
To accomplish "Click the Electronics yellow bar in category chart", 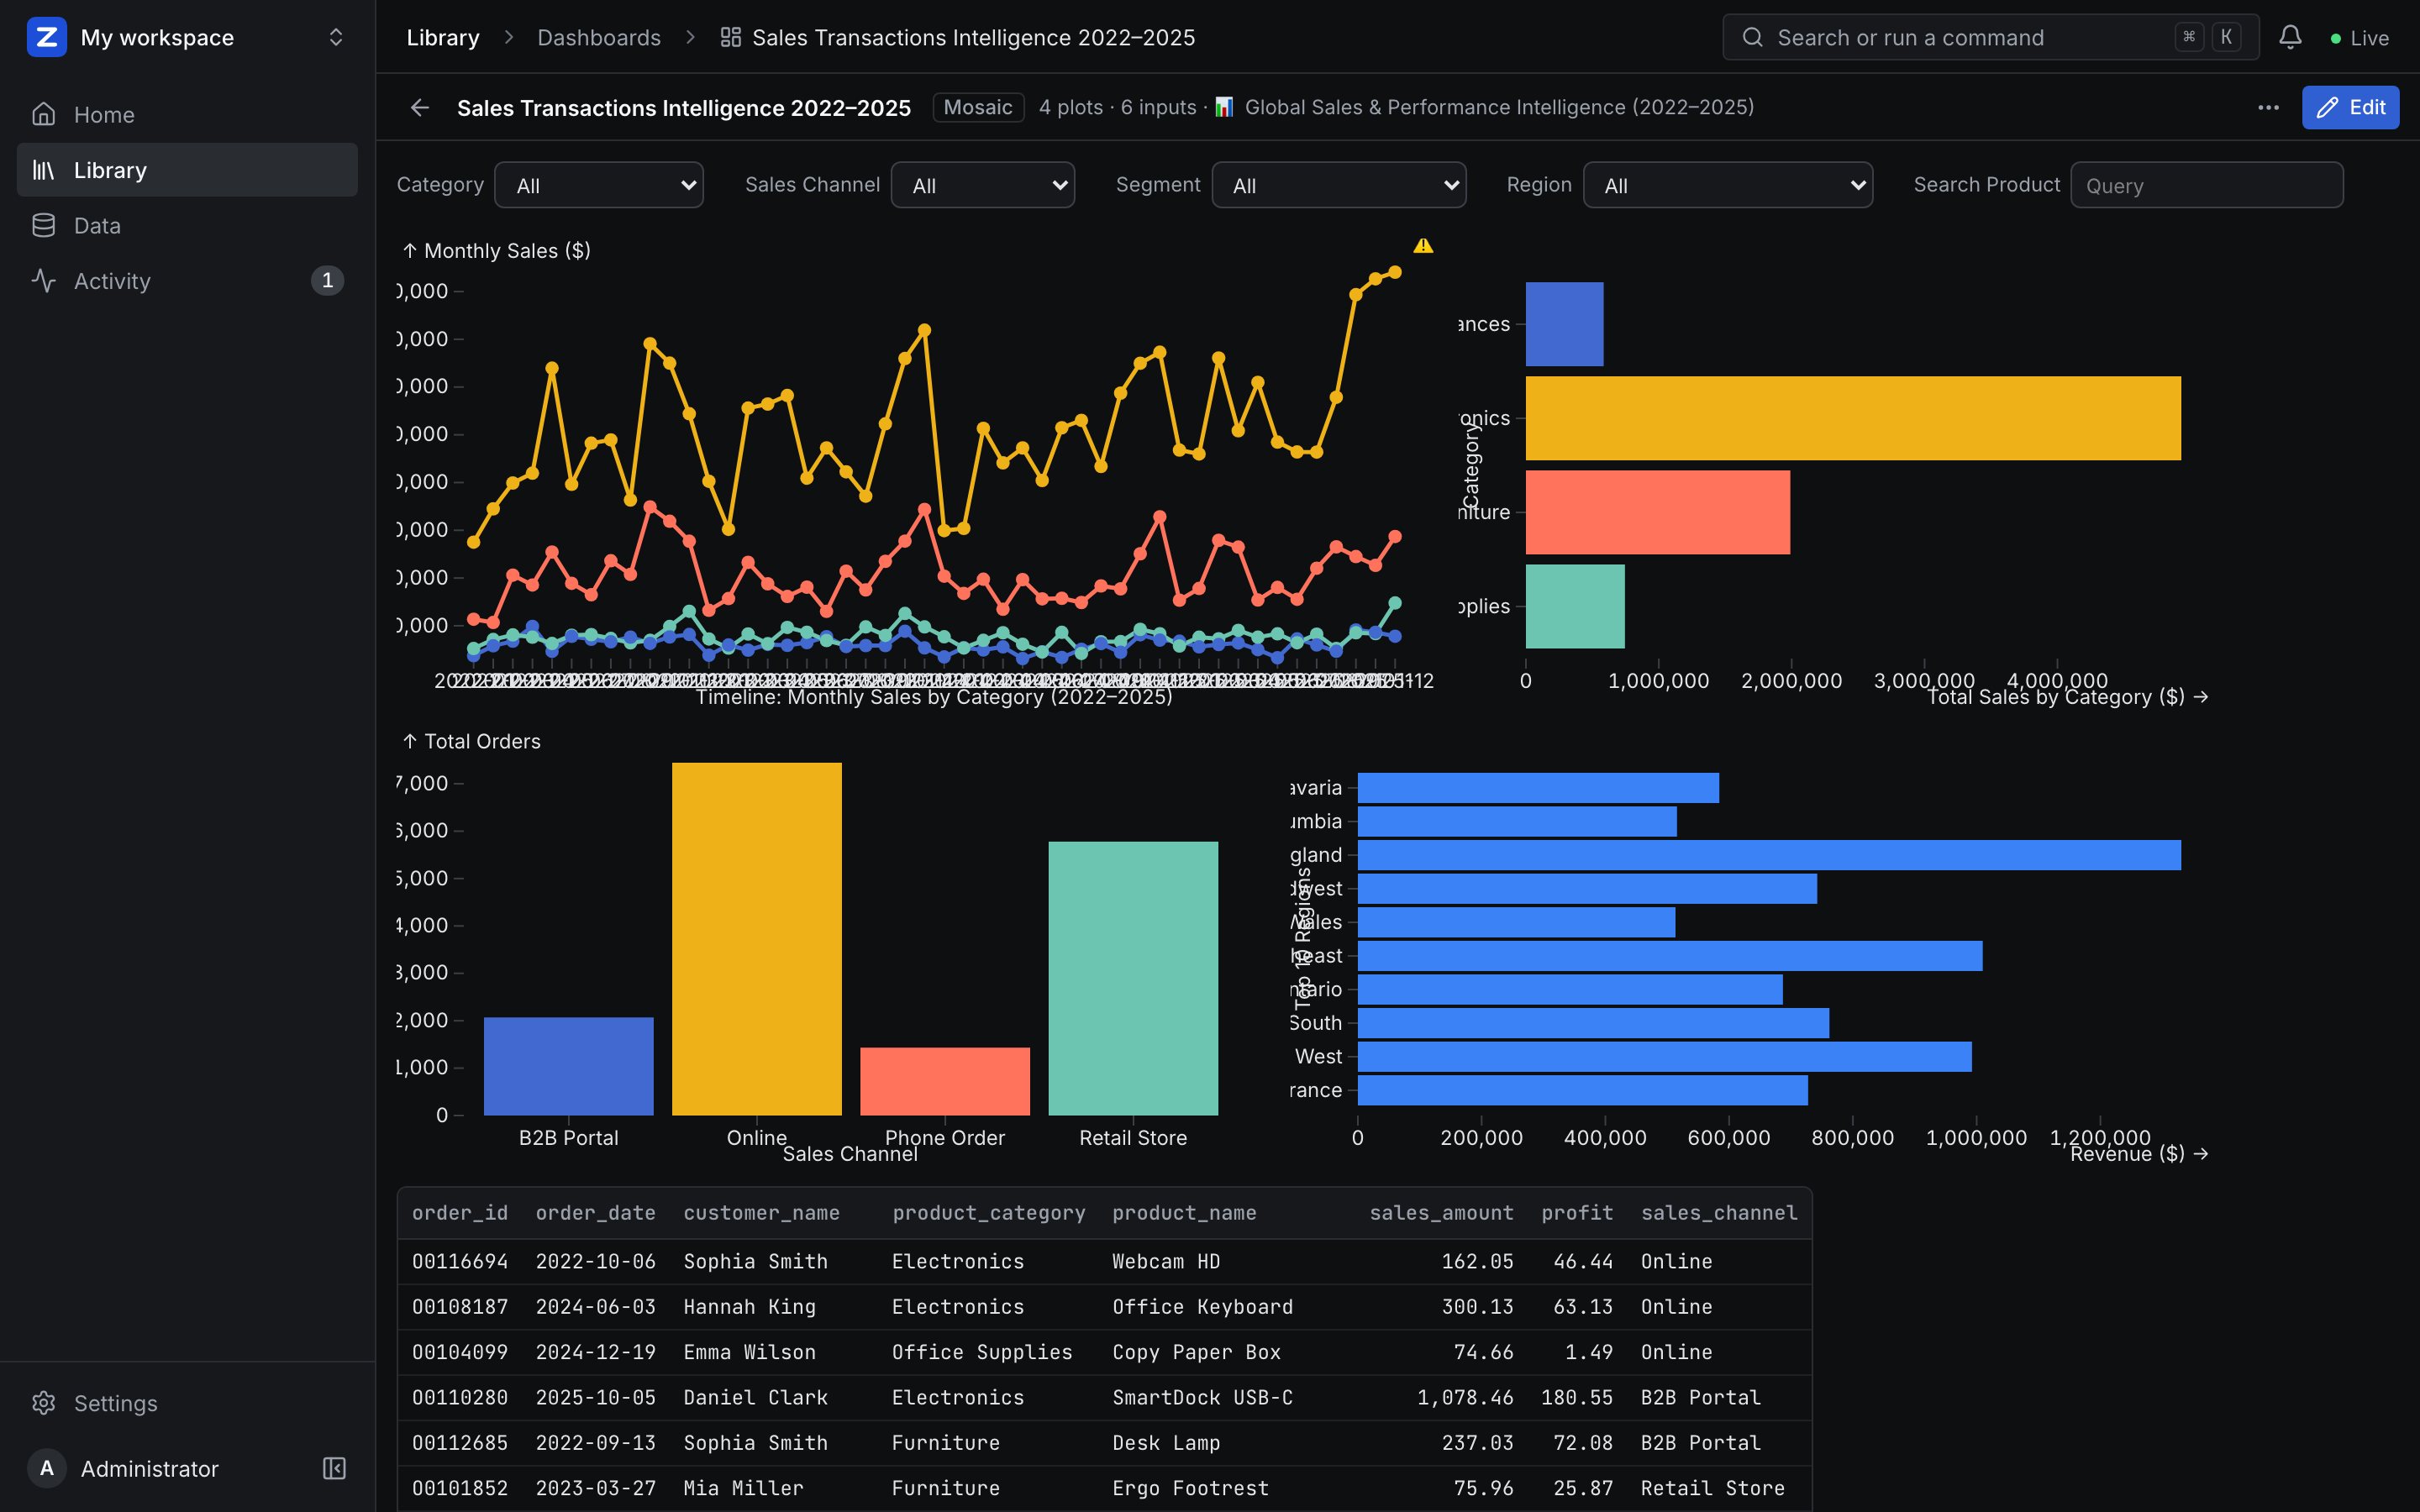I will coord(1853,418).
